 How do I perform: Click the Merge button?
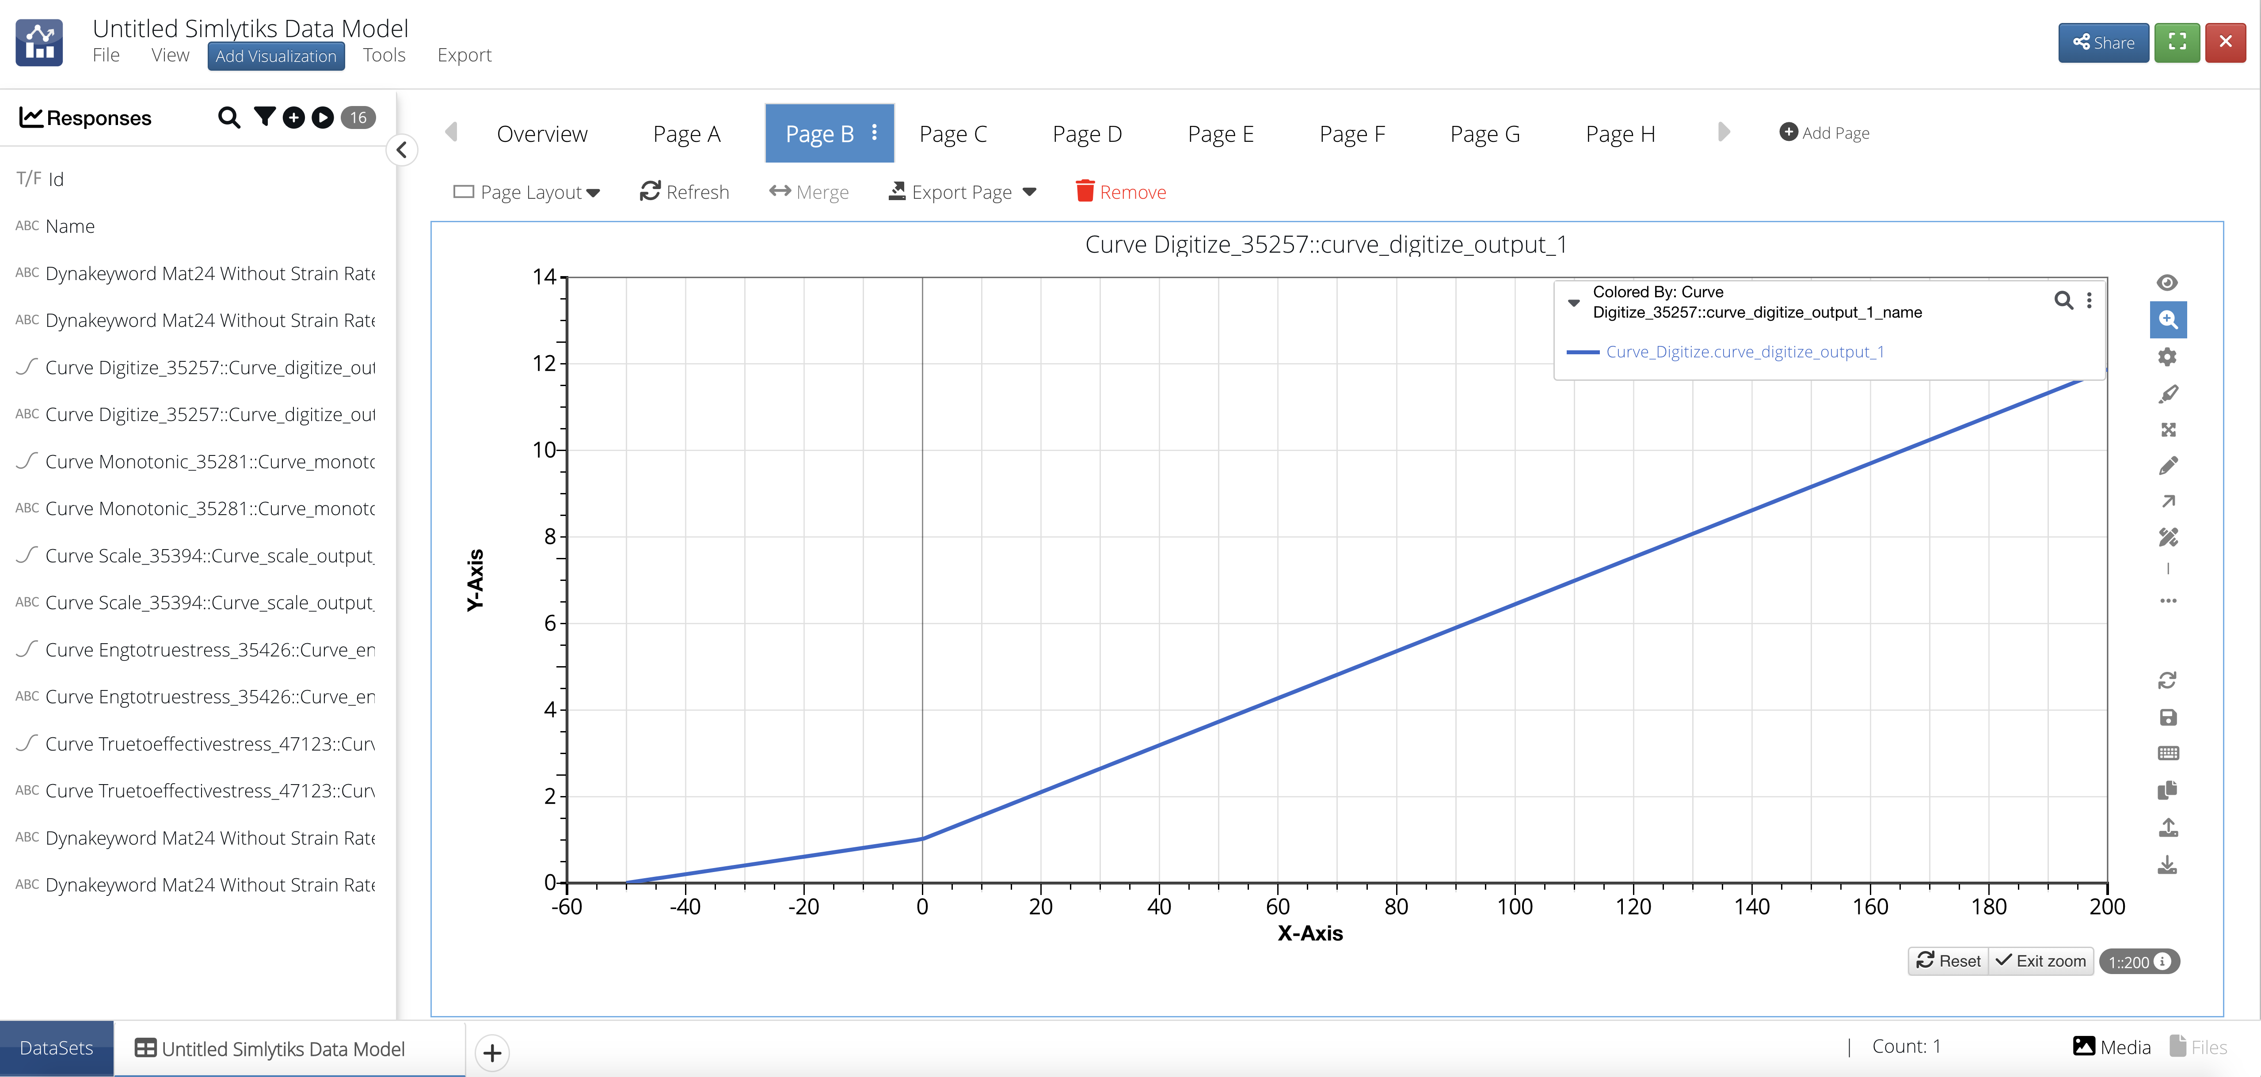[x=809, y=192]
